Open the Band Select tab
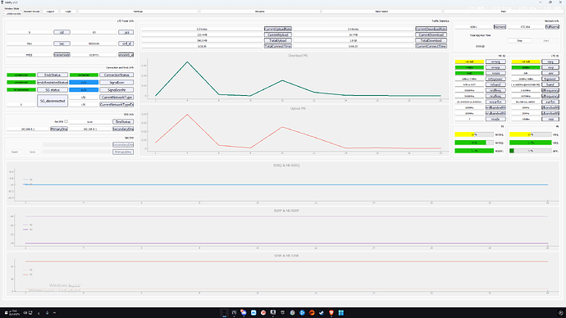Image resolution: width=566 pixels, height=318 pixels. [x=381, y=11]
